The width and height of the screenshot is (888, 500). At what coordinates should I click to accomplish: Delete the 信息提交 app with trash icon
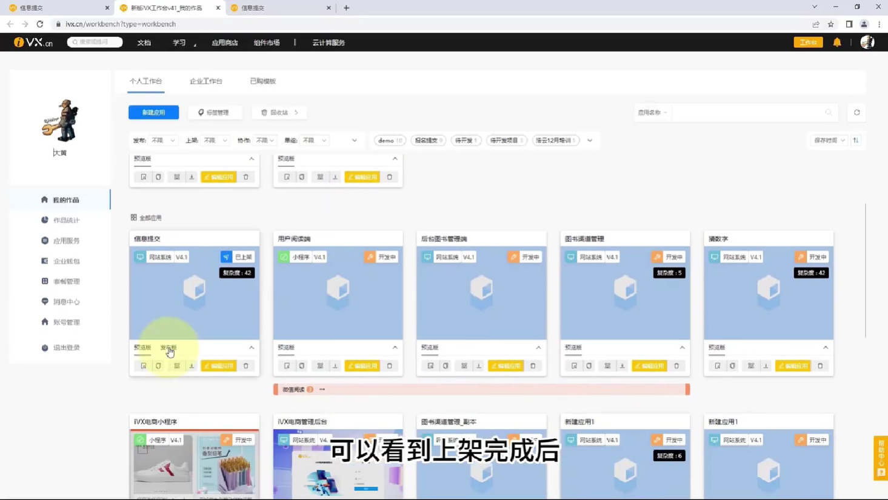(246, 366)
